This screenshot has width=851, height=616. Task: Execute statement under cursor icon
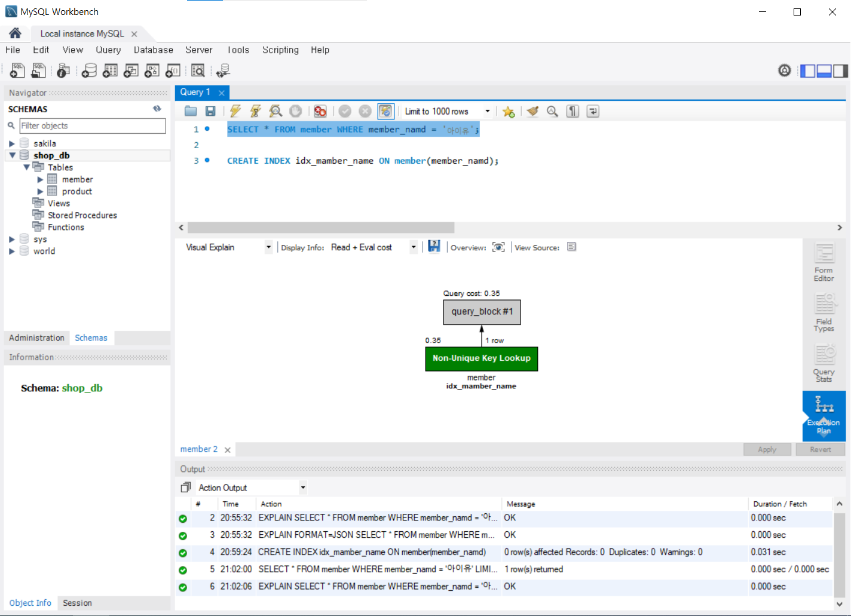click(x=255, y=111)
